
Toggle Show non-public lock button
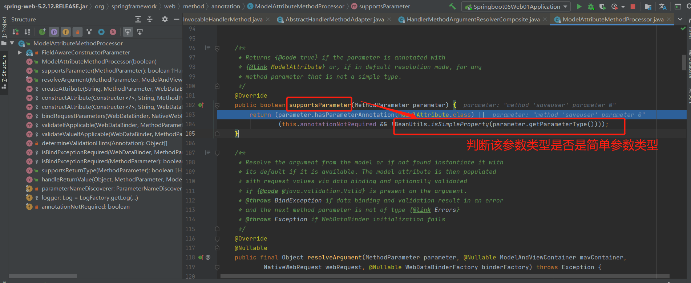pos(77,32)
